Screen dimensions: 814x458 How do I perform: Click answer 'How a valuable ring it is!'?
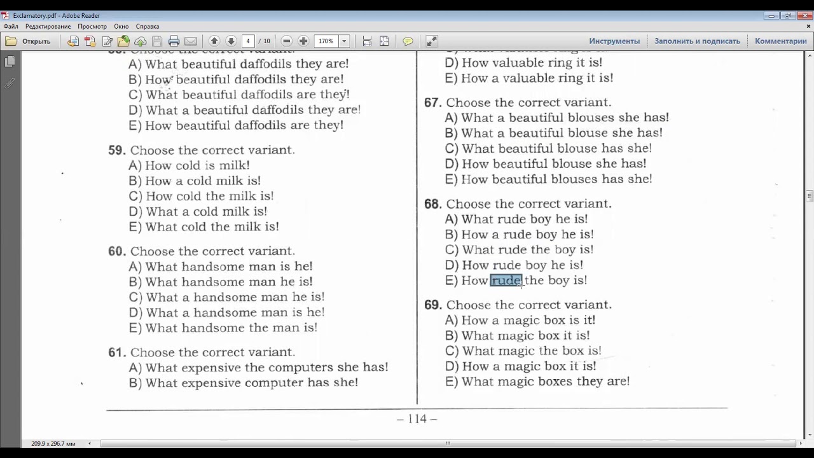pyautogui.click(x=529, y=78)
